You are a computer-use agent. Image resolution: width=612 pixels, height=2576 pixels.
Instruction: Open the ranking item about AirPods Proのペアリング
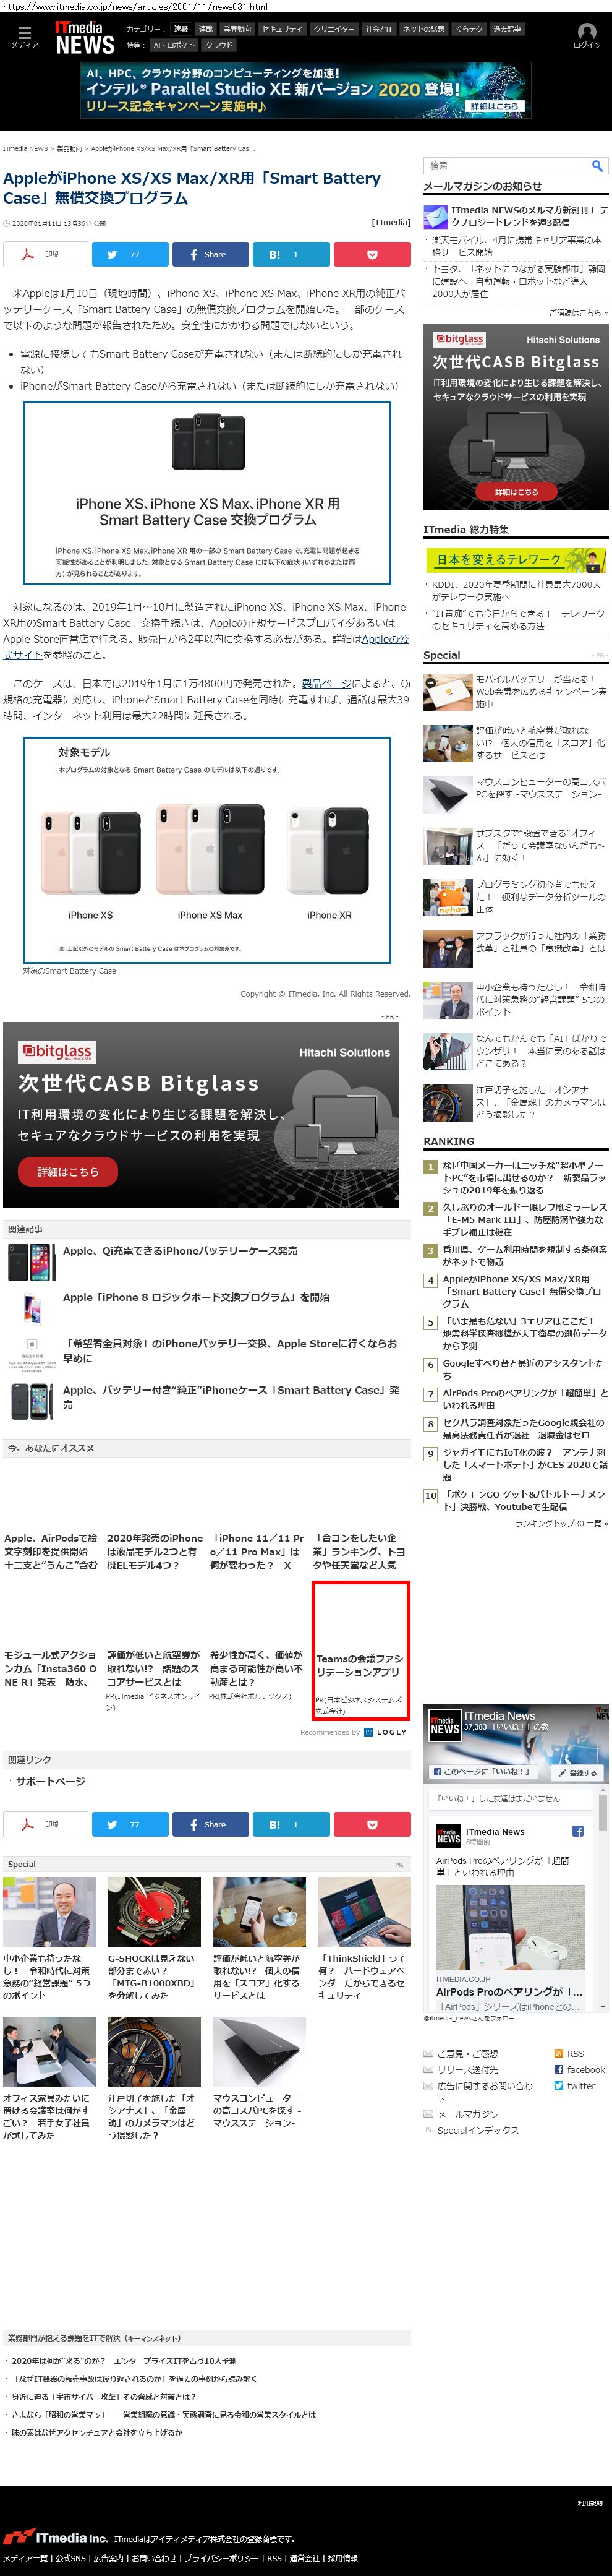coord(525,1398)
